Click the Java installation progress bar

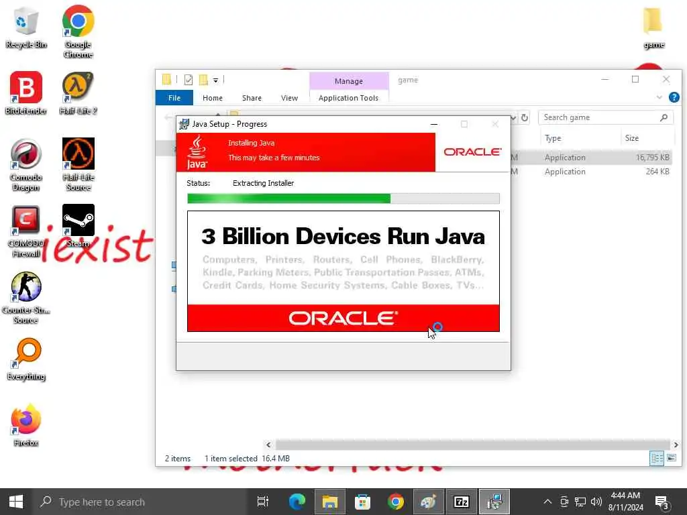pos(343,198)
